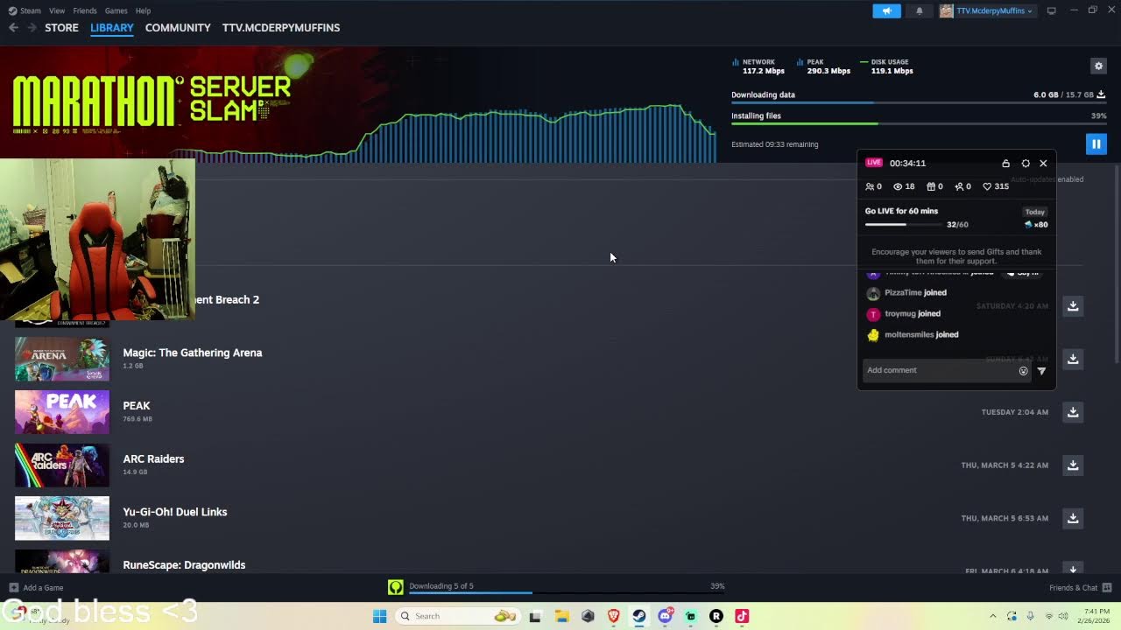
Task: Click the ARC Raiders game thumbnail
Action: [x=62, y=465]
